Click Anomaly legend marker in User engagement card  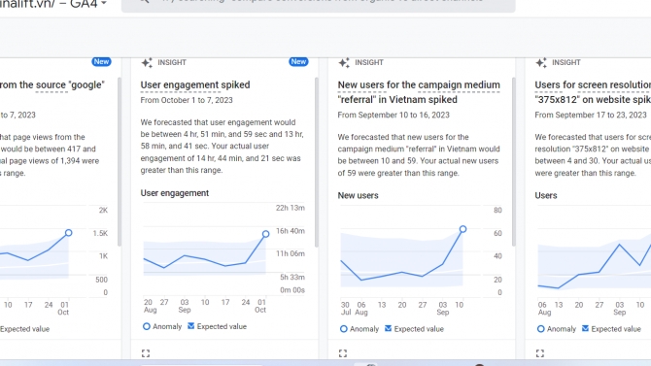click(x=146, y=326)
